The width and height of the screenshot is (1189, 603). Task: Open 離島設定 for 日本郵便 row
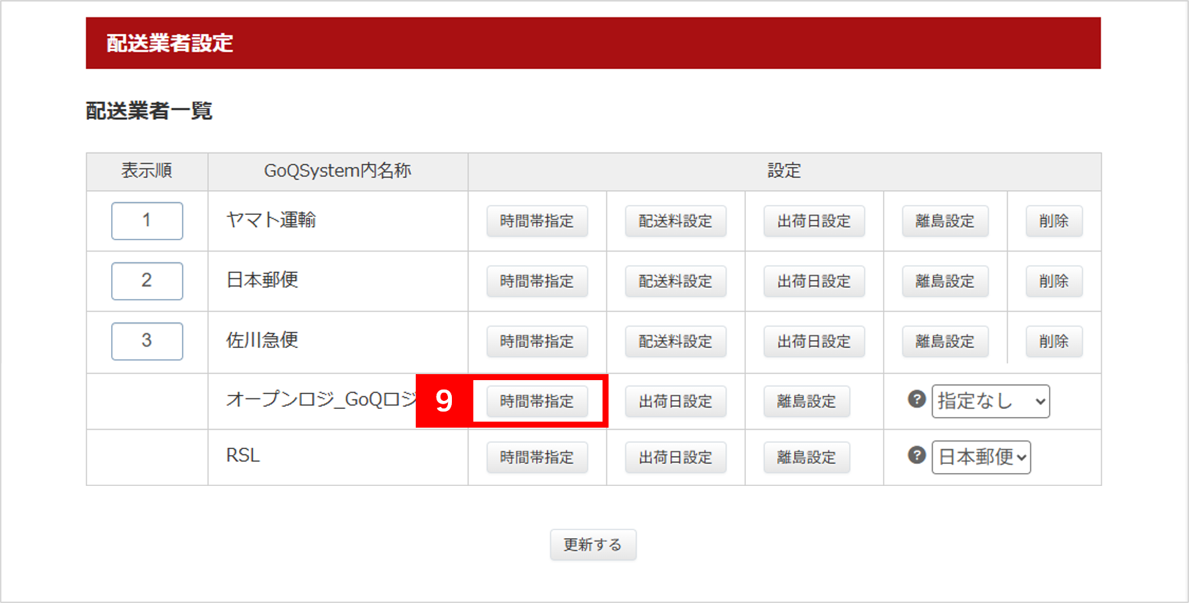click(x=945, y=282)
